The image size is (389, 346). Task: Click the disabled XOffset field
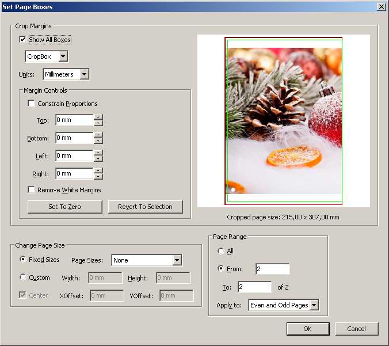pos(107,295)
